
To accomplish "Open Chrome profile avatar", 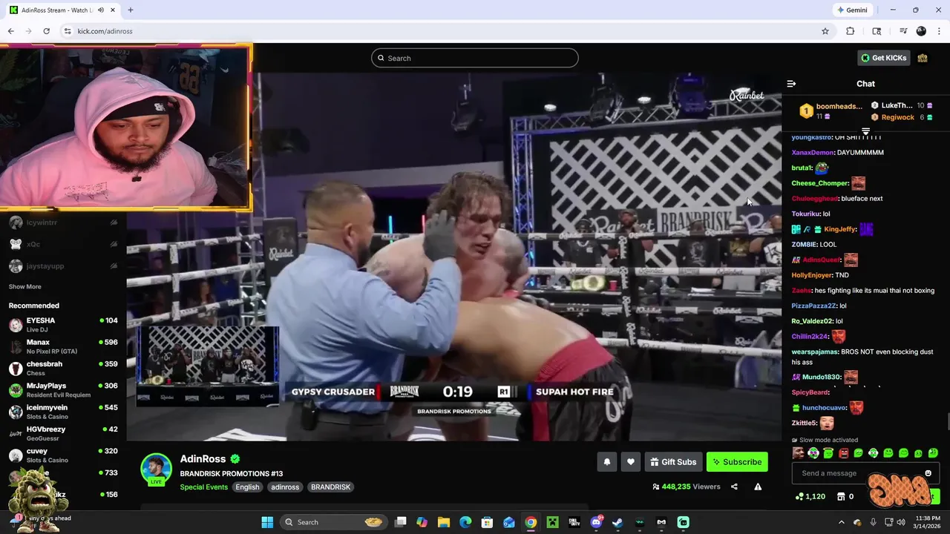I will pos(921,31).
